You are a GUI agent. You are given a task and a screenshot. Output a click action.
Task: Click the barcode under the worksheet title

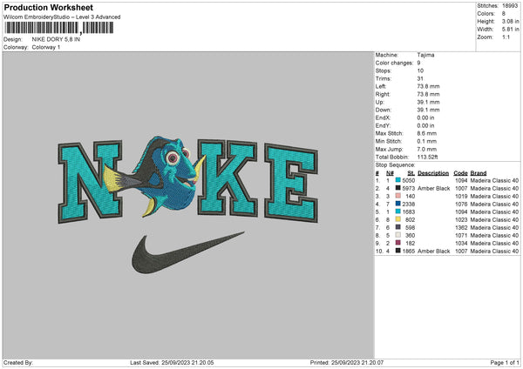click(x=59, y=28)
